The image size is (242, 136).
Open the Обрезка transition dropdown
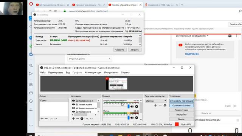(x=156, y=101)
